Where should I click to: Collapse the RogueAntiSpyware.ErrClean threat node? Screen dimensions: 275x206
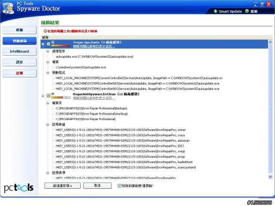click(x=43, y=96)
